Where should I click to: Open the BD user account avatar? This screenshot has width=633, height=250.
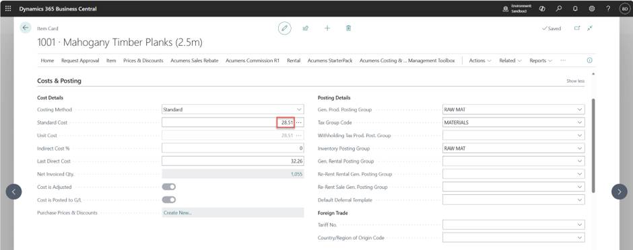point(624,9)
